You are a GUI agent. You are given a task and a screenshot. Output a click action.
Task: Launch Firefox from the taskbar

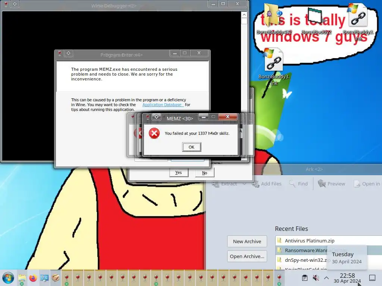(33, 278)
